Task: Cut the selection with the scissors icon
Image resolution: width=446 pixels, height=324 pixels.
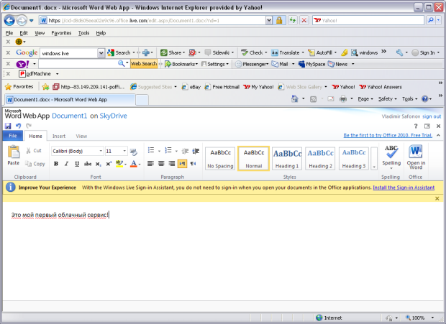Action: (x=34, y=151)
